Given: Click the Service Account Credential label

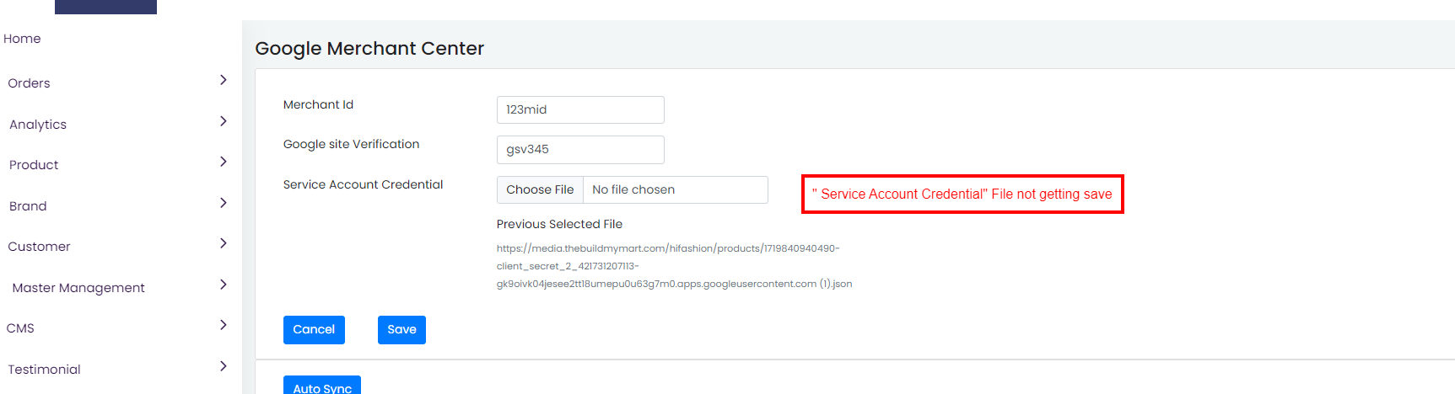Looking at the screenshot, I should 363,184.
